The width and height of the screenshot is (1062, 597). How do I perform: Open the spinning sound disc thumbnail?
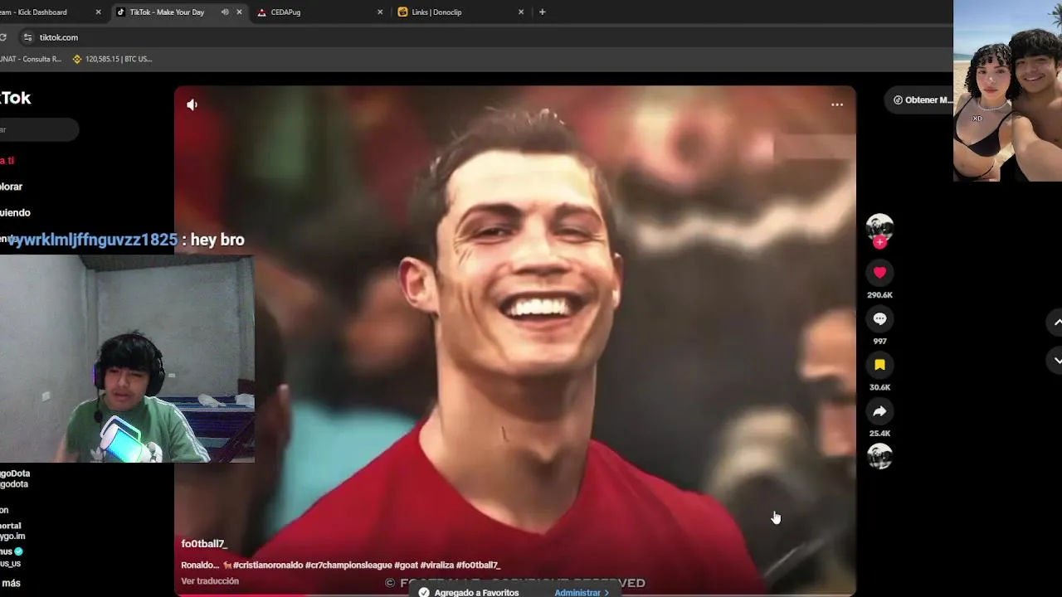879,457
